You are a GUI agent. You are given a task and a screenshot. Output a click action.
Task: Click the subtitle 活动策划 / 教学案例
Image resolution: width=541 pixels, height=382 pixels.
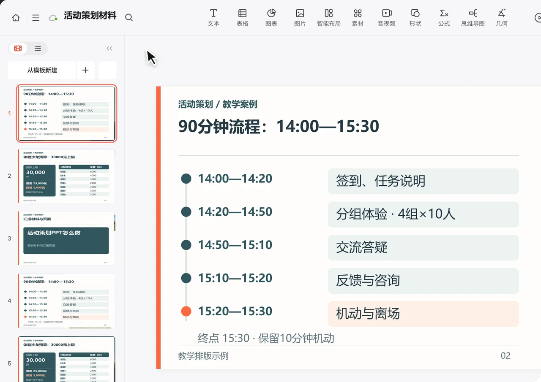pos(218,104)
